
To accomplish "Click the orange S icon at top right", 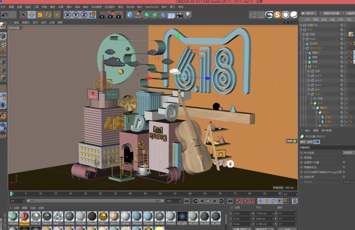I will (x=277, y=15).
